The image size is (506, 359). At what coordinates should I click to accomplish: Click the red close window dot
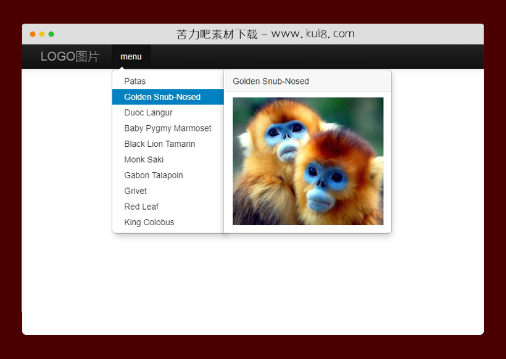coord(33,35)
